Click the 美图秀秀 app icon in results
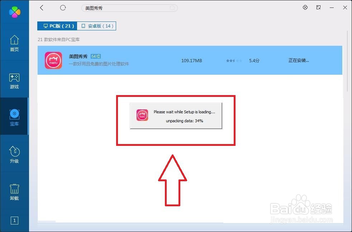352x232 pixels. coord(53,60)
